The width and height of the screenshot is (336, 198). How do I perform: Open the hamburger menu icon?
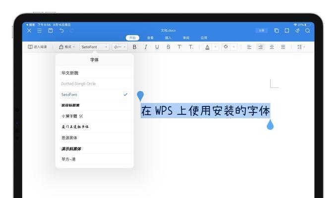40,31
